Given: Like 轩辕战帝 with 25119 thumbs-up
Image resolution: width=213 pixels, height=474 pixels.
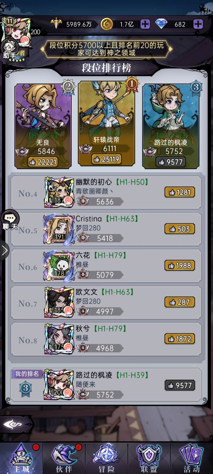Looking at the screenshot, I should click(106, 159).
